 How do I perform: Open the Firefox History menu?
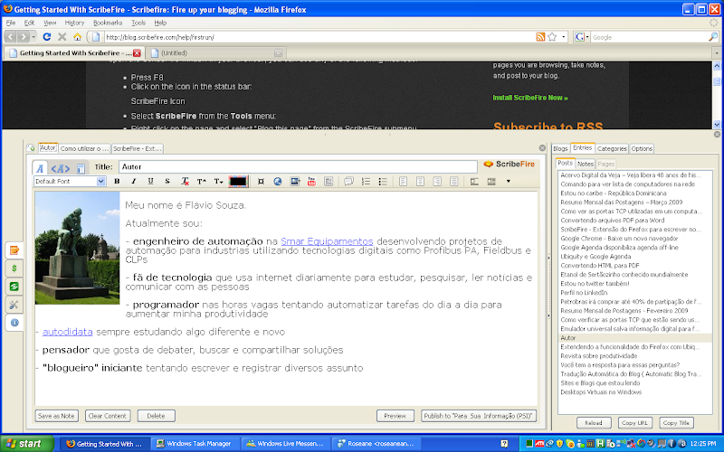(x=74, y=23)
